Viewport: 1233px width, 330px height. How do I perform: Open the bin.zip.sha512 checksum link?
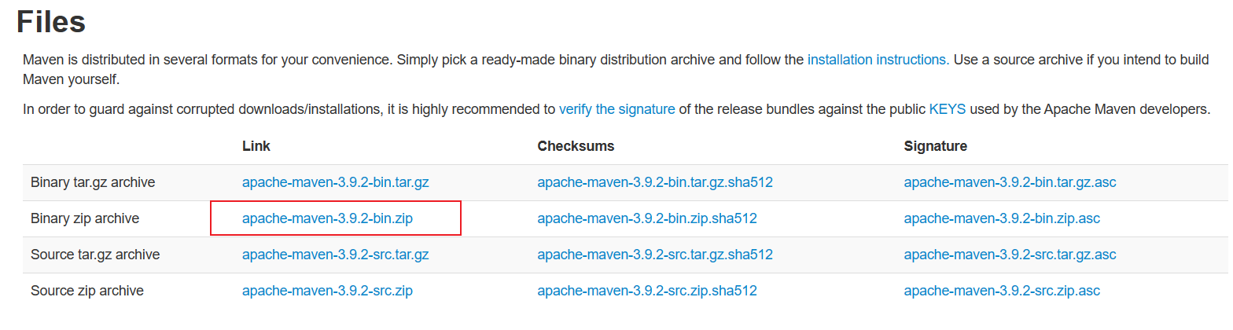coord(646,218)
